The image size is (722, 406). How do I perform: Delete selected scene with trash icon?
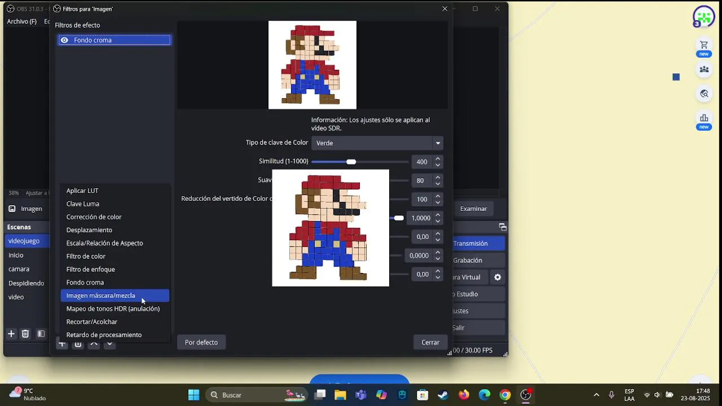25,334
